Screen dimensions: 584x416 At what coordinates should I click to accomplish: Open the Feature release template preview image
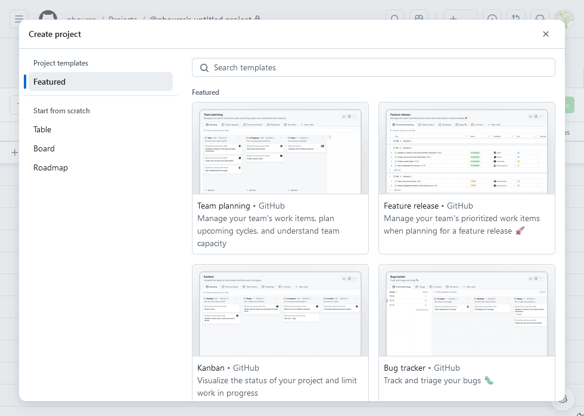click(x=467, y=148)
